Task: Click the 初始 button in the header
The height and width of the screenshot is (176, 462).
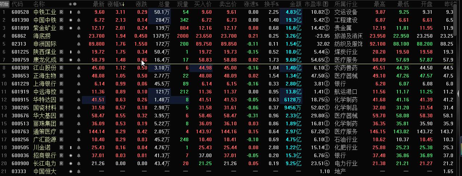Action: pos(5,4)
